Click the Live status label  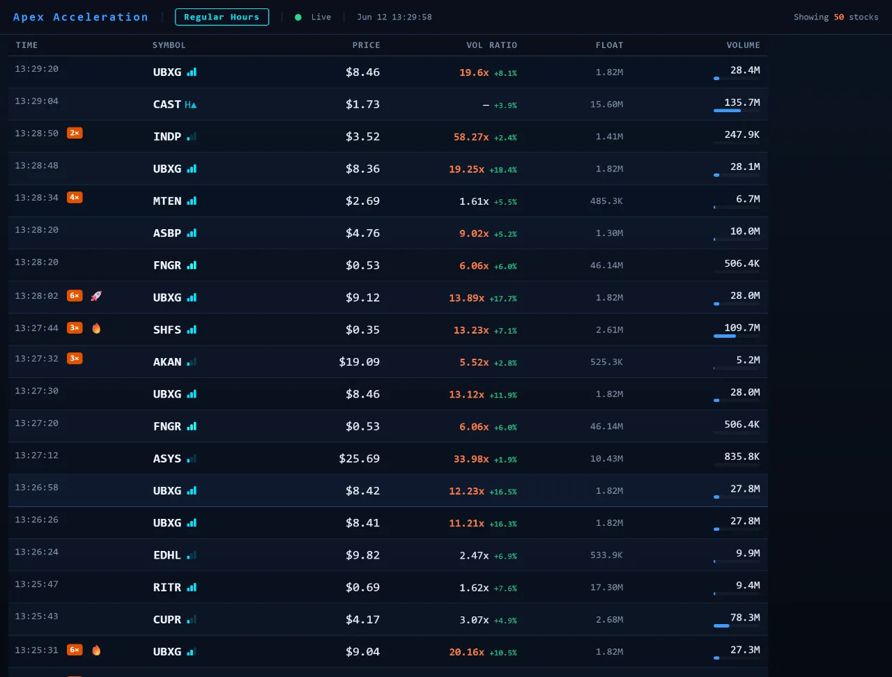pos(321,17)
